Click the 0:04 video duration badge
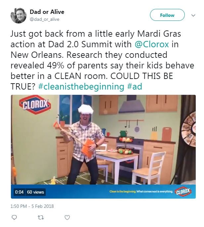The image size is (204, 227). [19, 192]
